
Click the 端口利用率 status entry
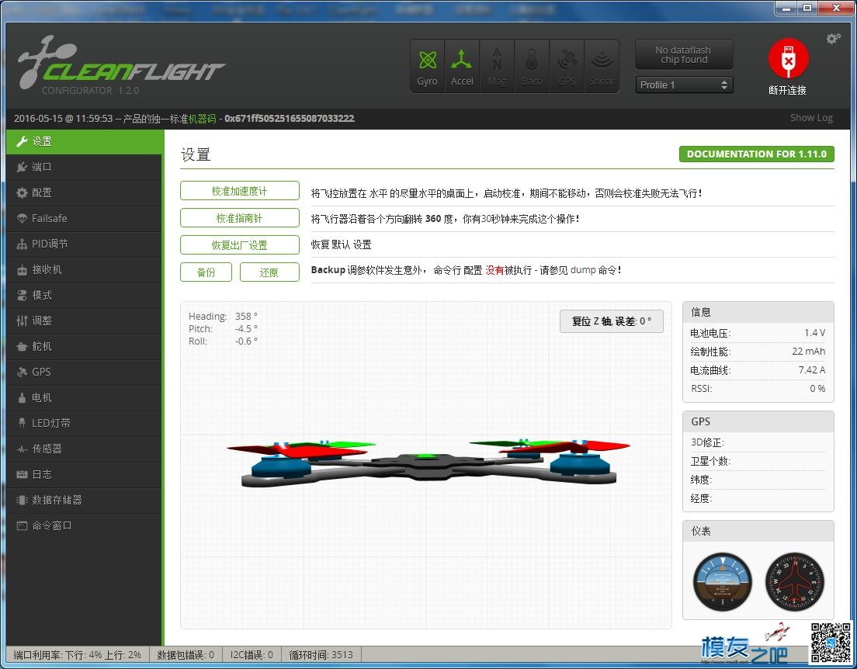(x=77, y=655)
